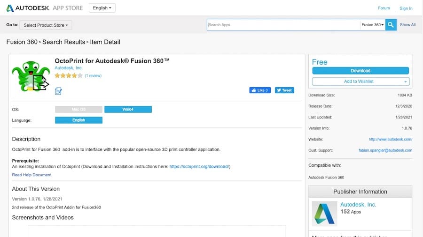The image size is (423, 237).
Task: Go to Fusion 360 breadcrumb
Action: pos(22,42)
